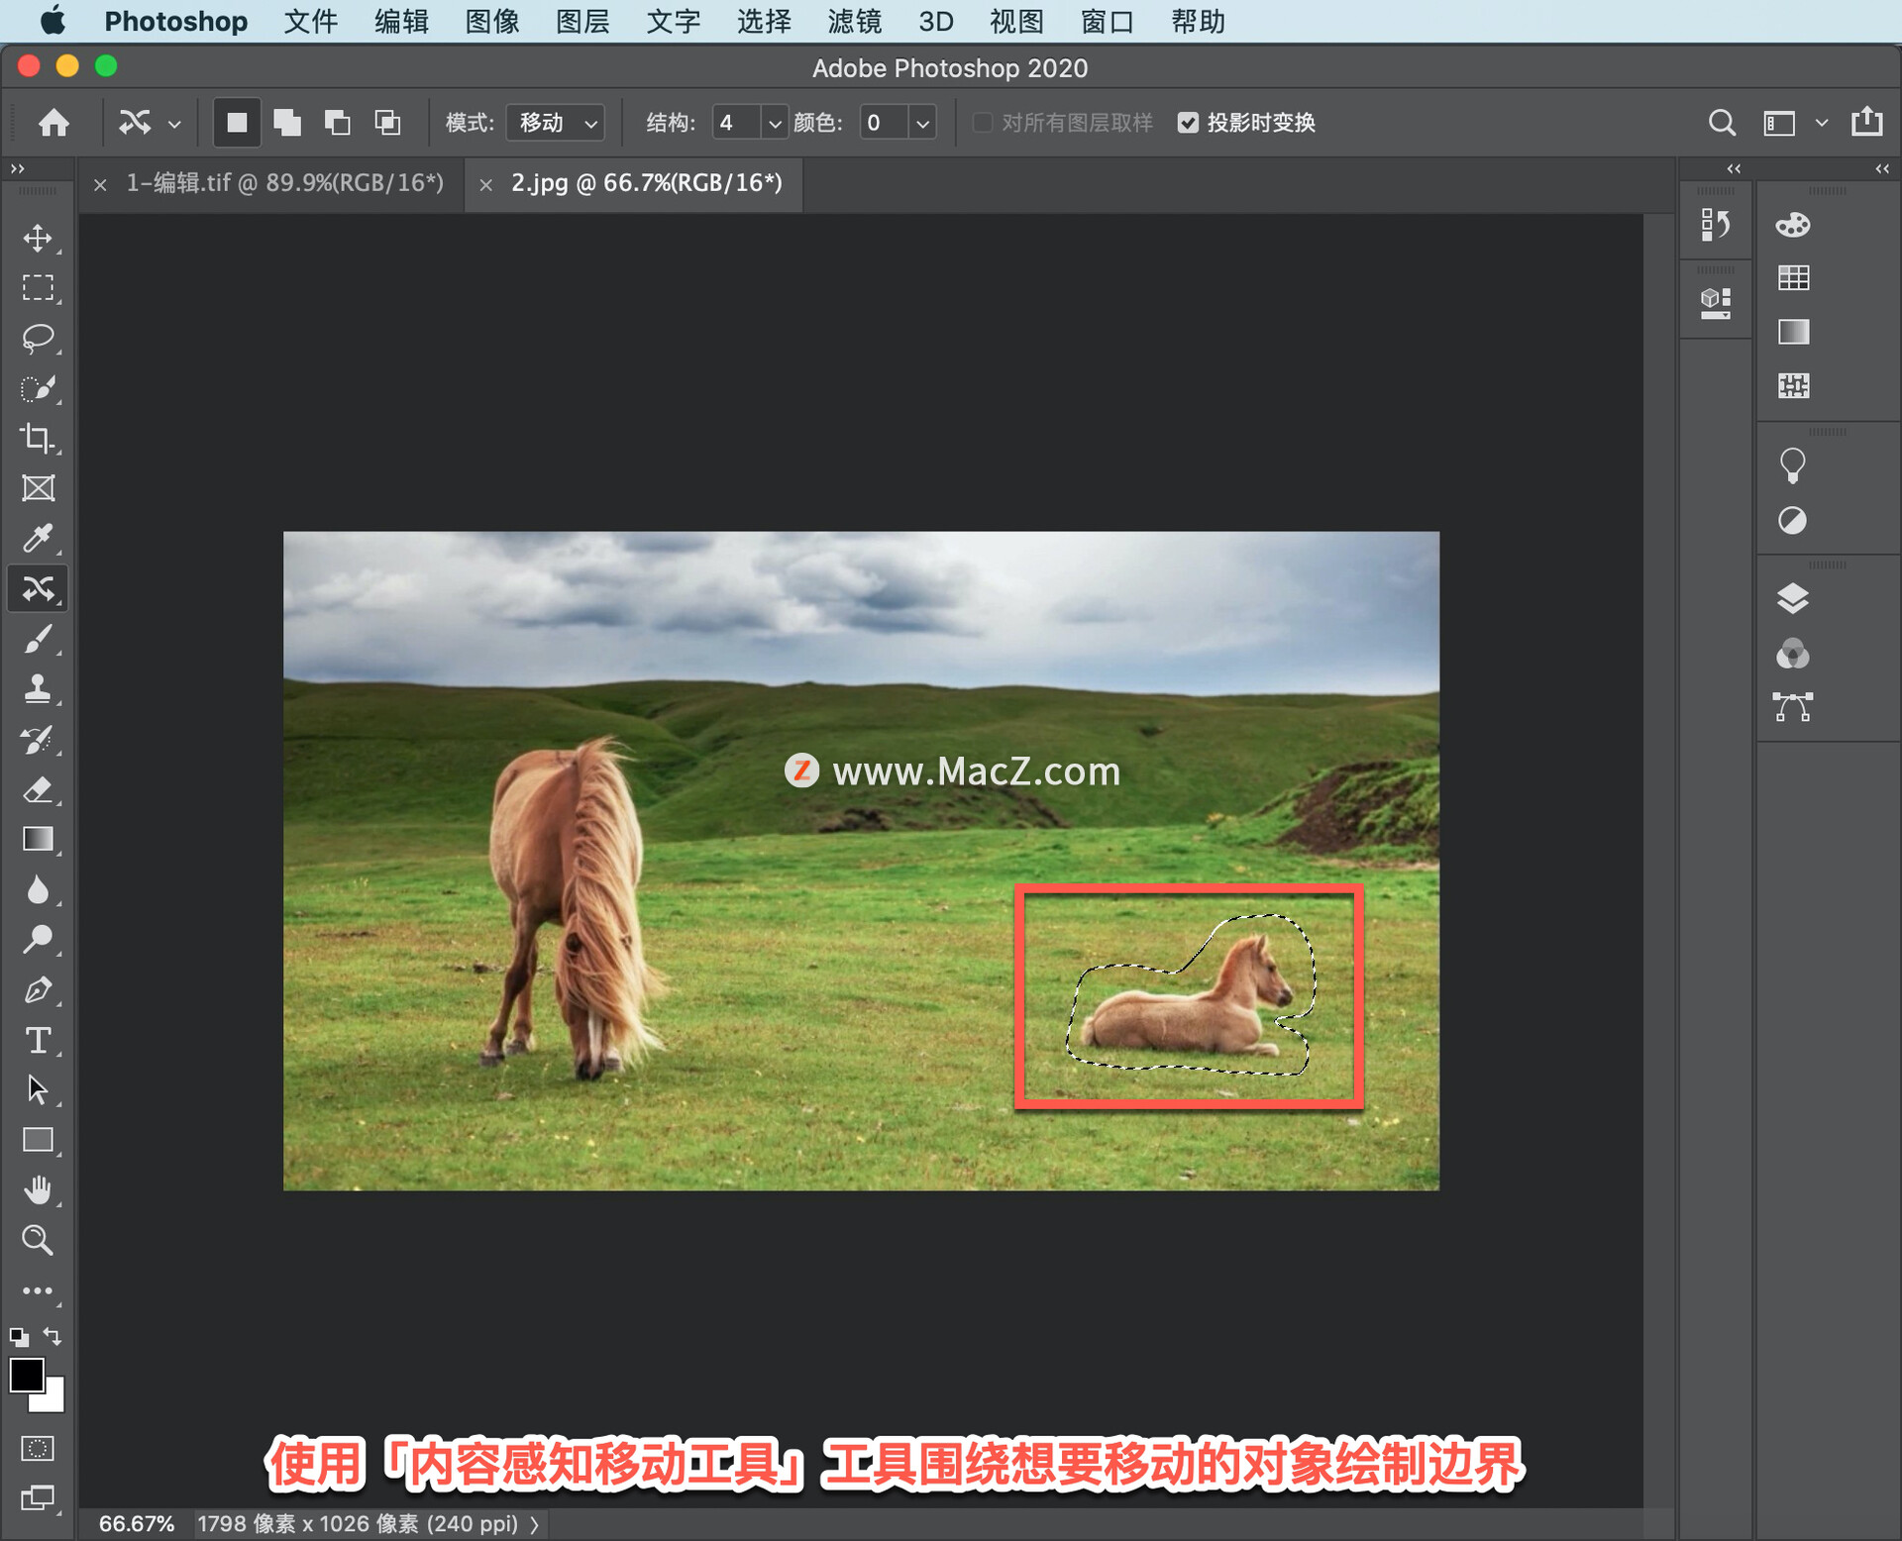Open the 模式 移动 dropdown
The height and width of the screenshot is (1541, 1902).
click(555, 123)
